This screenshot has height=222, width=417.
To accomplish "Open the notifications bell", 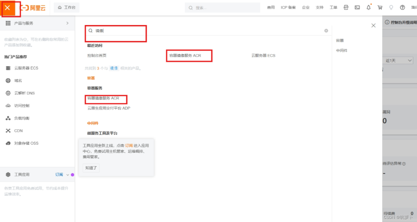I will click(368, 7).
